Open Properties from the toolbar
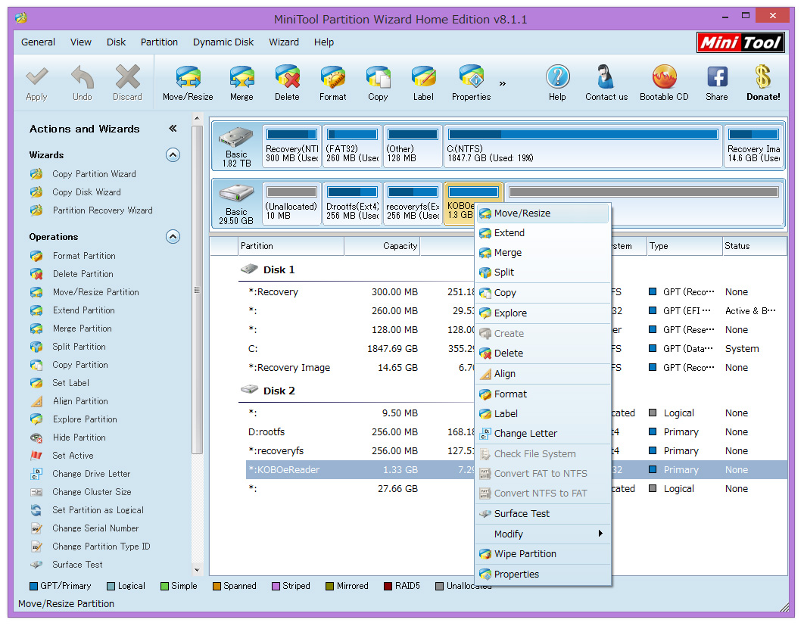 [471, 83]
